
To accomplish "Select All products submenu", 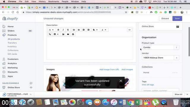I will tap(14, 39).
